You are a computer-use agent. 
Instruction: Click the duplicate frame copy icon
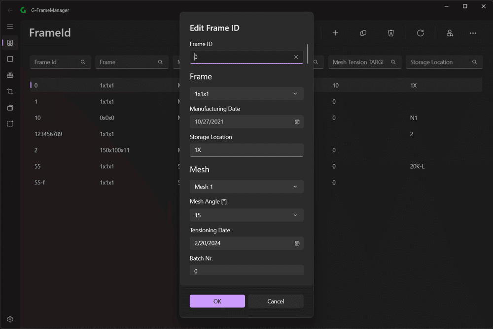click(x=363, y=33)
